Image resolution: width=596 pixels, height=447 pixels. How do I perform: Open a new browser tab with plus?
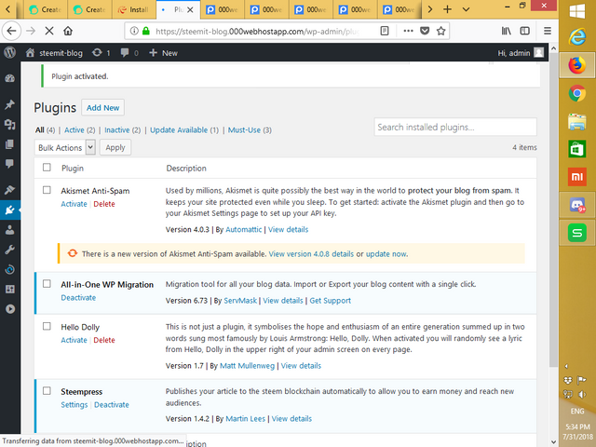click(447, 9)
